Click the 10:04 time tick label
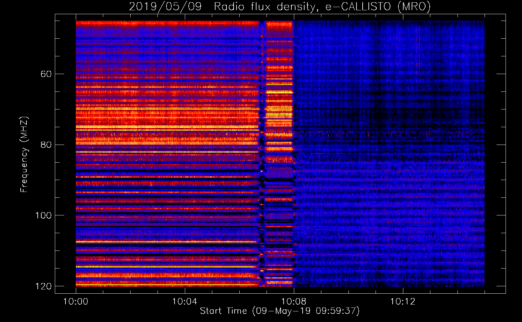Screen dimensions: 522x322 [185, 302]
